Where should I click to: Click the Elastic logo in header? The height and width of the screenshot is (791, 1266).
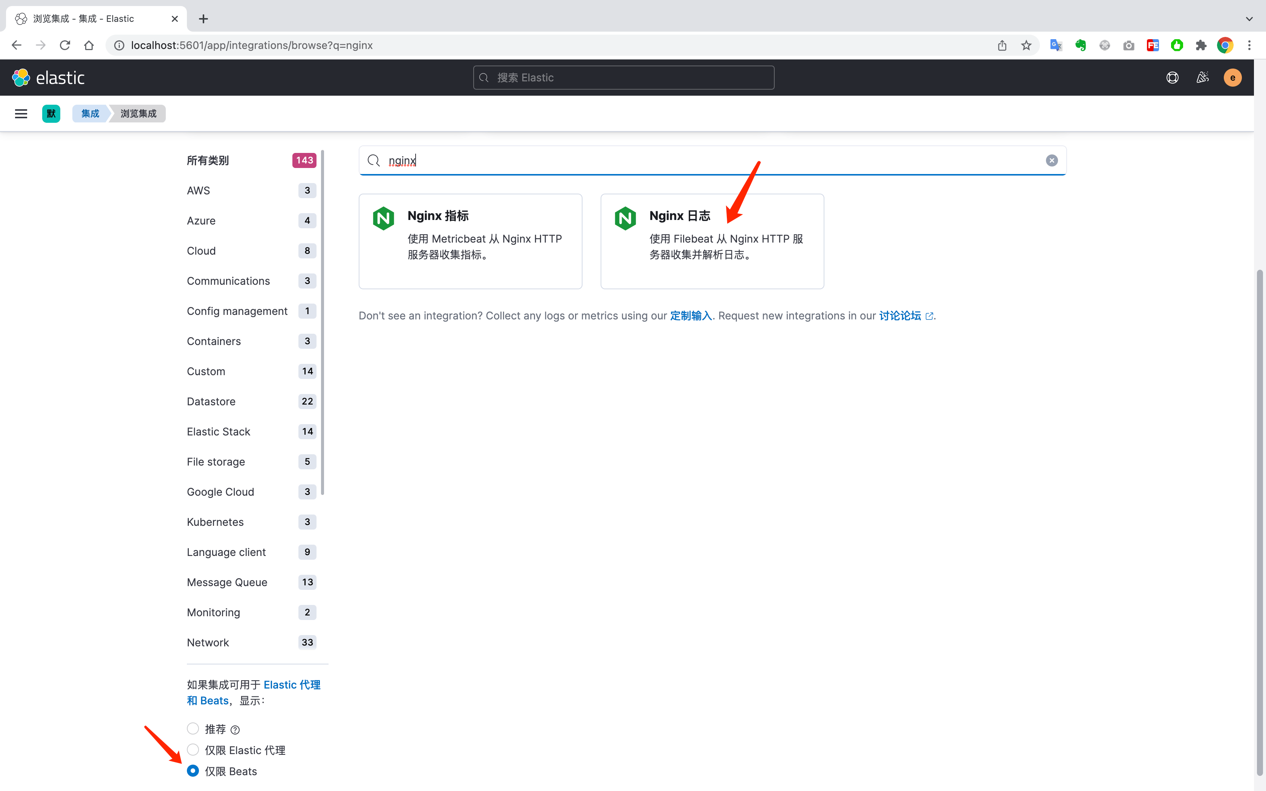pos(48,78)
